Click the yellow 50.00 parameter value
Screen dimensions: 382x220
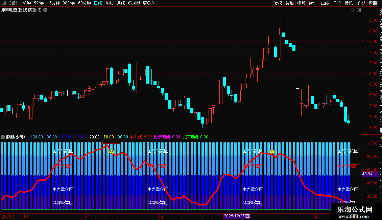pyautogui.click(x=109, y=137)
